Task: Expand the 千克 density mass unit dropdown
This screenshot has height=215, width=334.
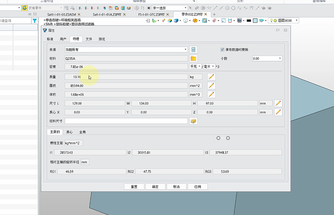Action: coord(195,67)
